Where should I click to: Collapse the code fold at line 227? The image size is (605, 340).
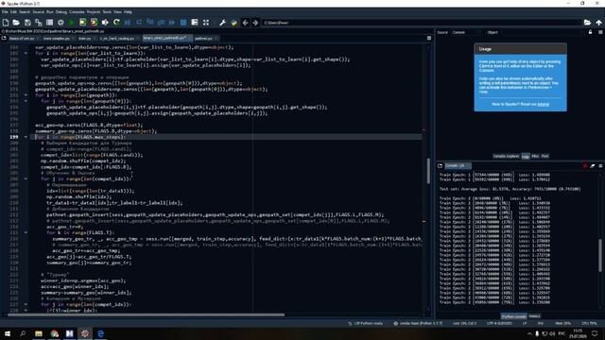[26, 304]
